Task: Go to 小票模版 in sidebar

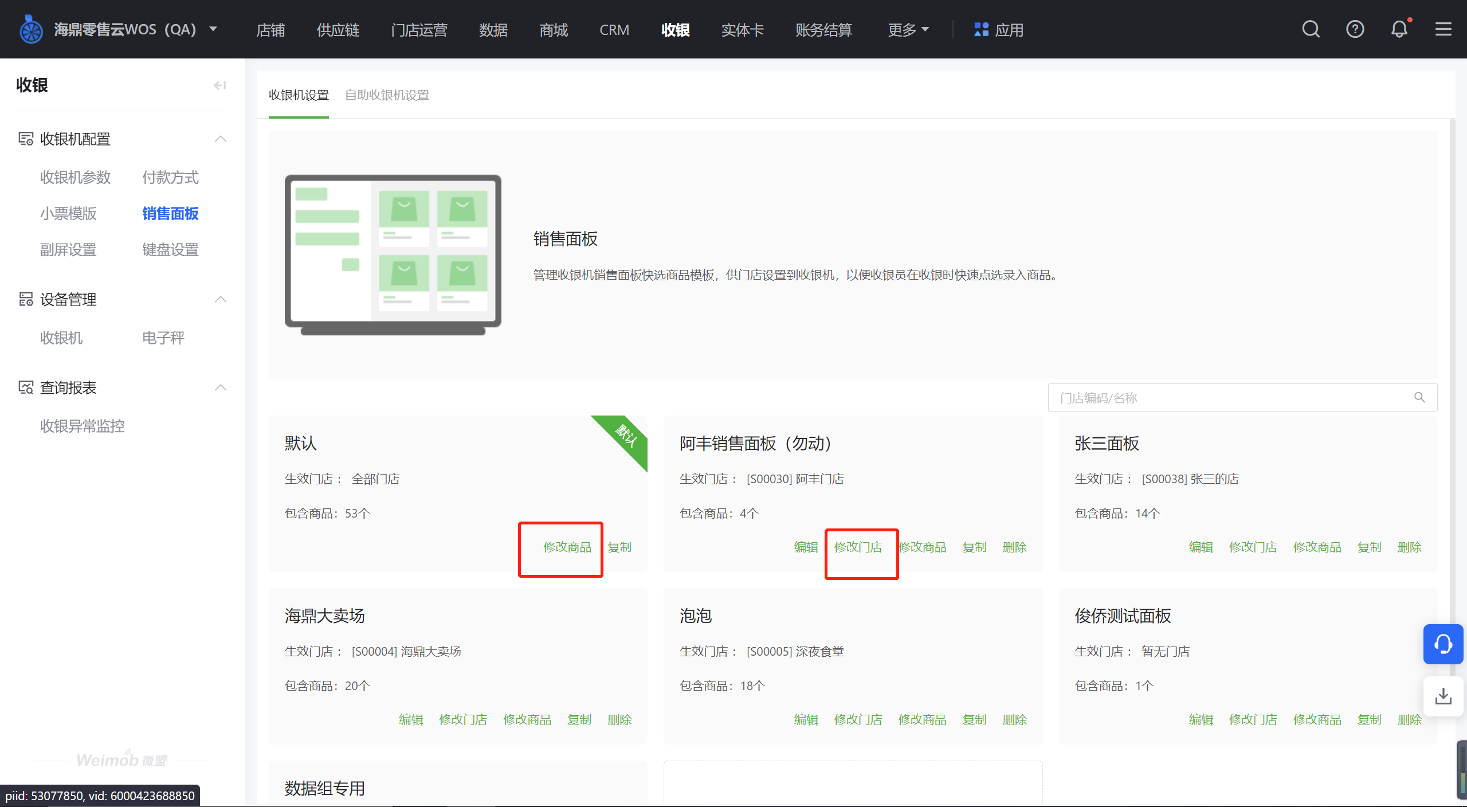Action: tap(68, 214)
